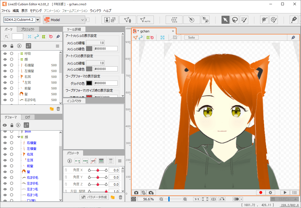The height and width of the screenshot is (208, 301).
Task: Select the lasso selection tool
Action: (x=235, y=20)
